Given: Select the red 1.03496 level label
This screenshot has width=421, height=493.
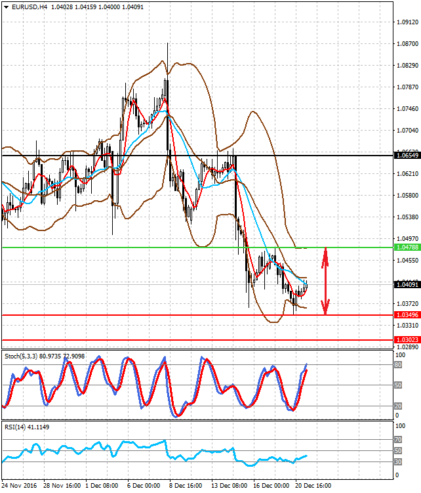Looking at the screenshot, I should tap(407, 314).
